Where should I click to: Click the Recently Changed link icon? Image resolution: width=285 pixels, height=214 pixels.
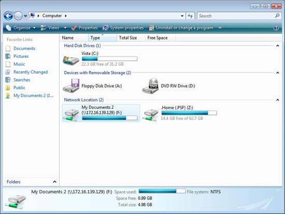coord(8,72)
